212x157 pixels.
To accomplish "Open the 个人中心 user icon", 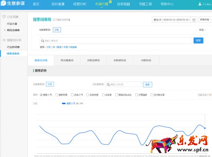I will (200, 5).
